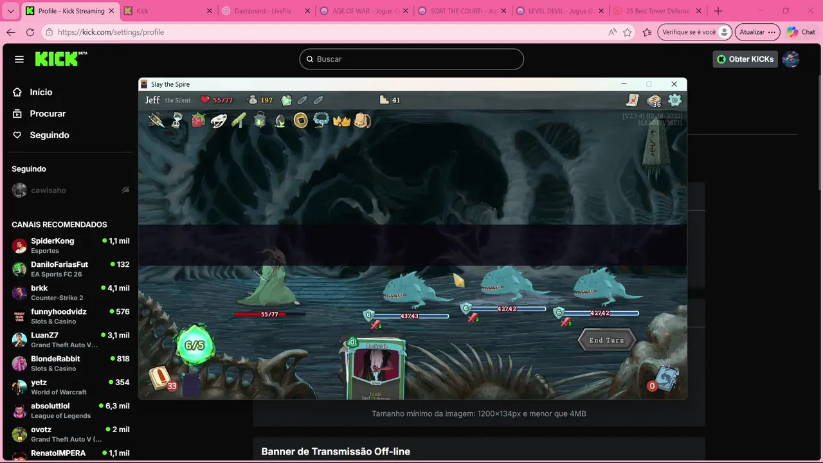Open Slay the Spire settings gear
This screenshot has height=463, width=823.
674,100
